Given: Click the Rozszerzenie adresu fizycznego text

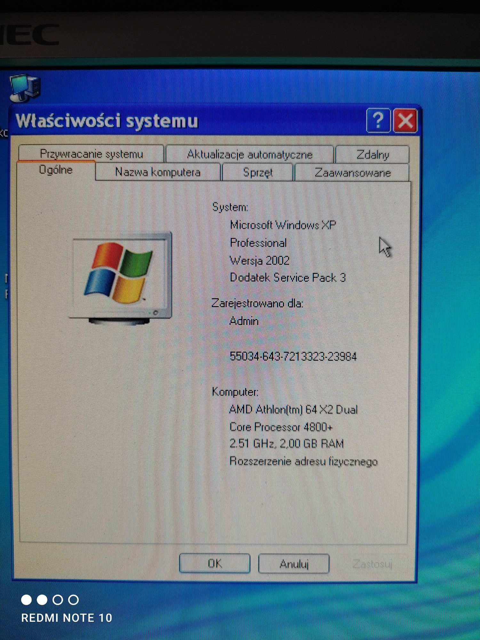Looking at the screenshot, I should click(303, 461).
